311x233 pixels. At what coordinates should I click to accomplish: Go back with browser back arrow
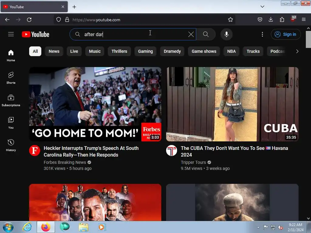[7, 20]
